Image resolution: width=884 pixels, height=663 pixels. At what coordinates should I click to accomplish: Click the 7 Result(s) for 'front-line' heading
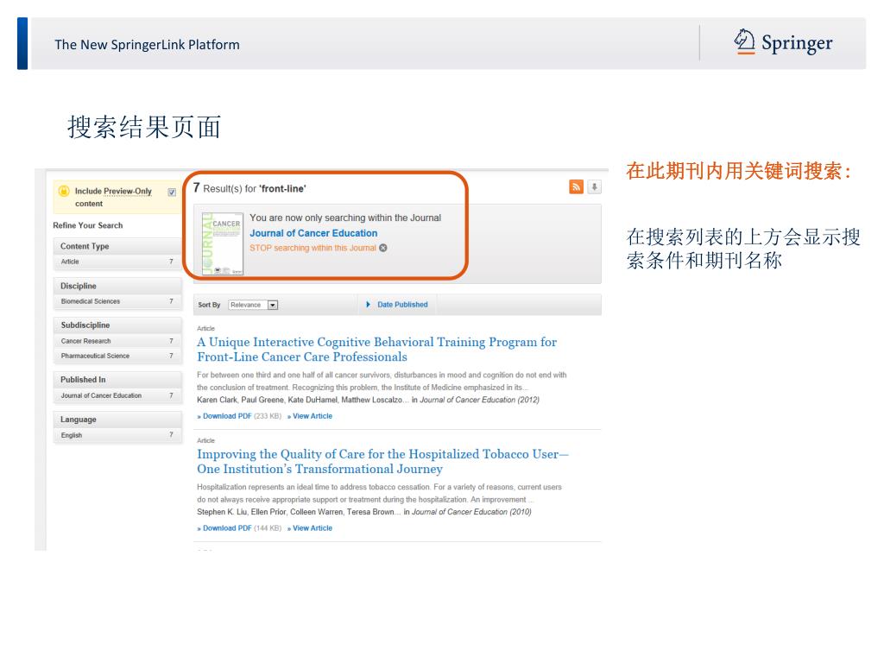point(249,188)
